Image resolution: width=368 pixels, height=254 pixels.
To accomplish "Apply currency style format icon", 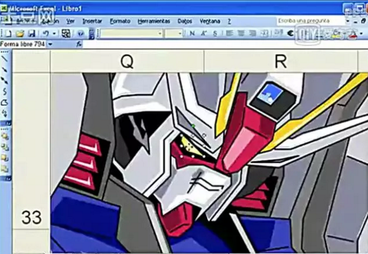I will pos(279,33).
